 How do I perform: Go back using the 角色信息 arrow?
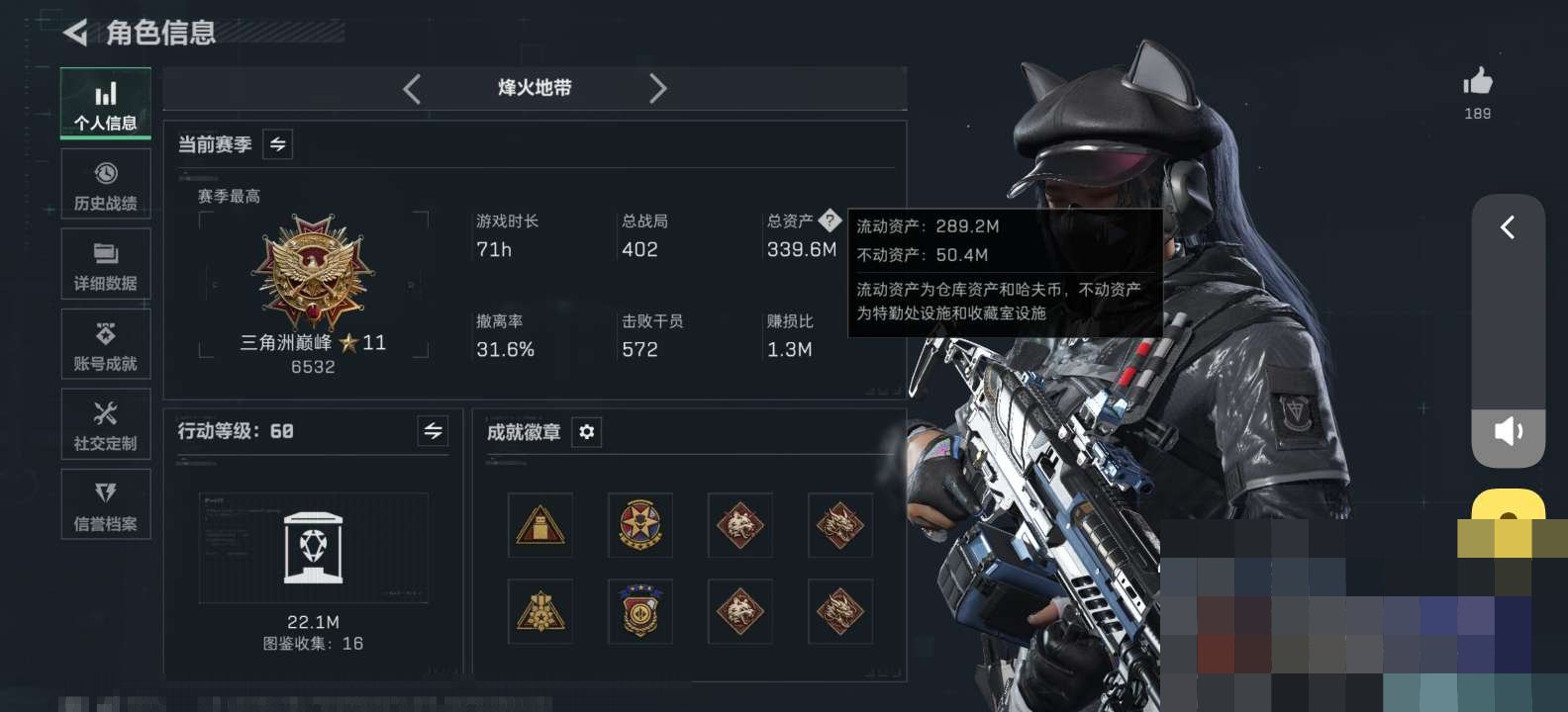pos(75,33)
